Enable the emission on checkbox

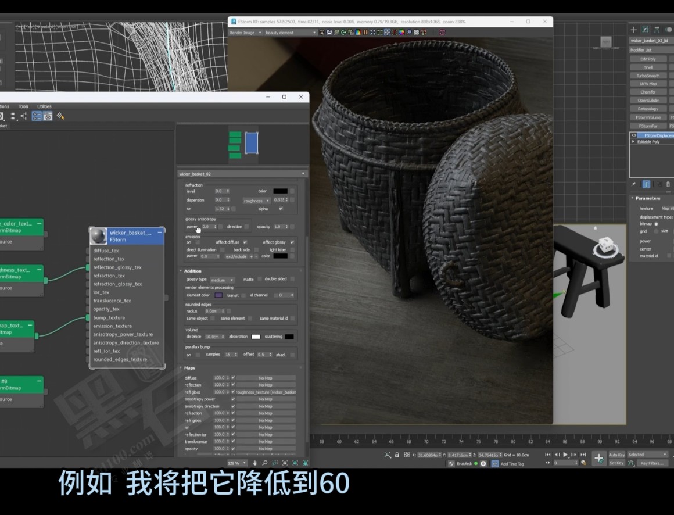(x=198, y=242)
